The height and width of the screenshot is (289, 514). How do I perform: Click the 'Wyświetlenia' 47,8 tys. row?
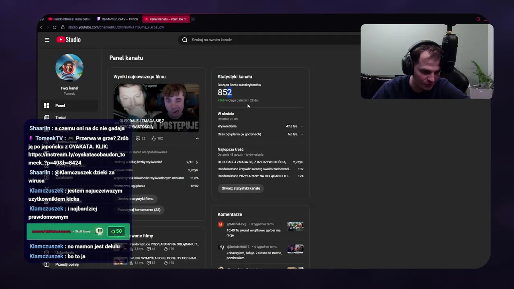click(260, 126)
